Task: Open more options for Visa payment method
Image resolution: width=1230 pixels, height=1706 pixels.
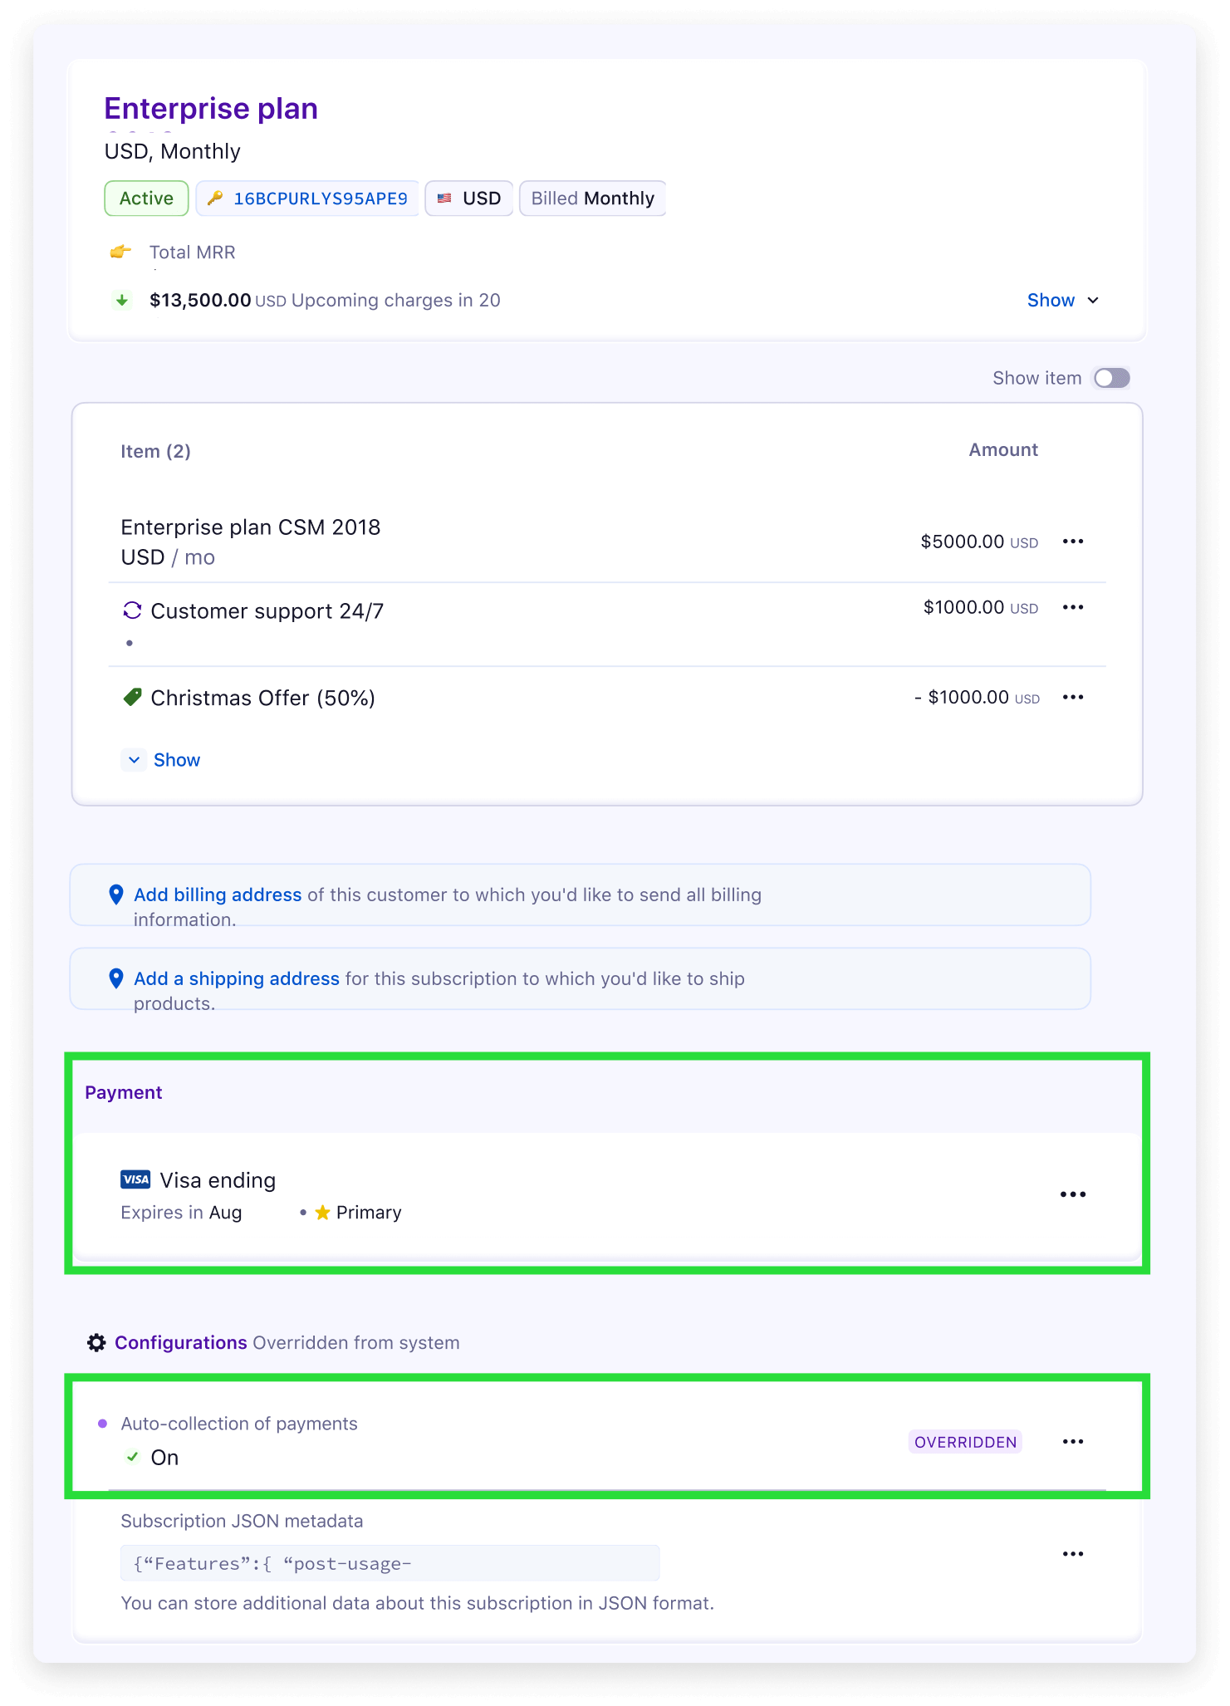Action: [x=1073, y=1194]
